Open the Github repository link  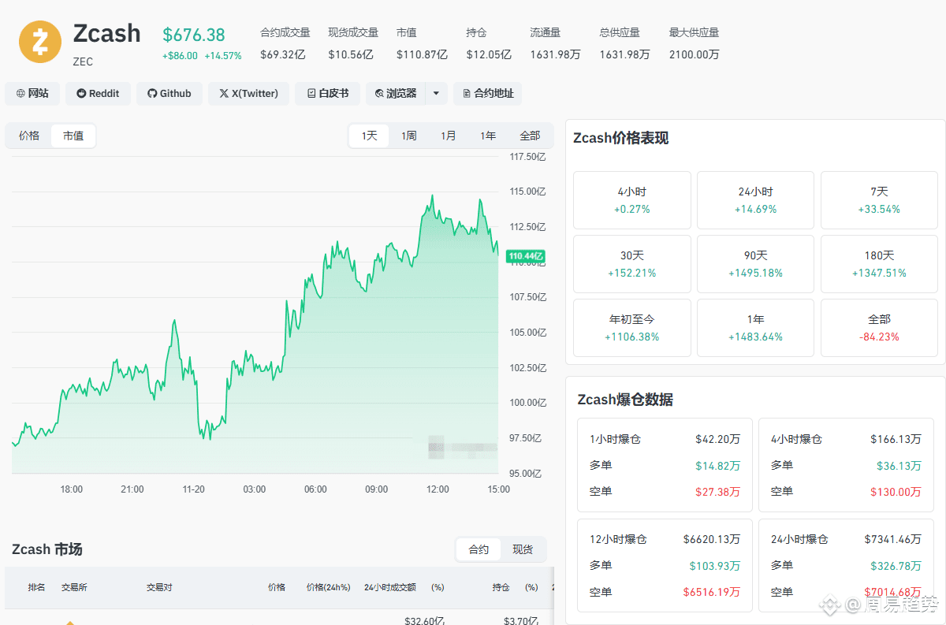(169, 94)
